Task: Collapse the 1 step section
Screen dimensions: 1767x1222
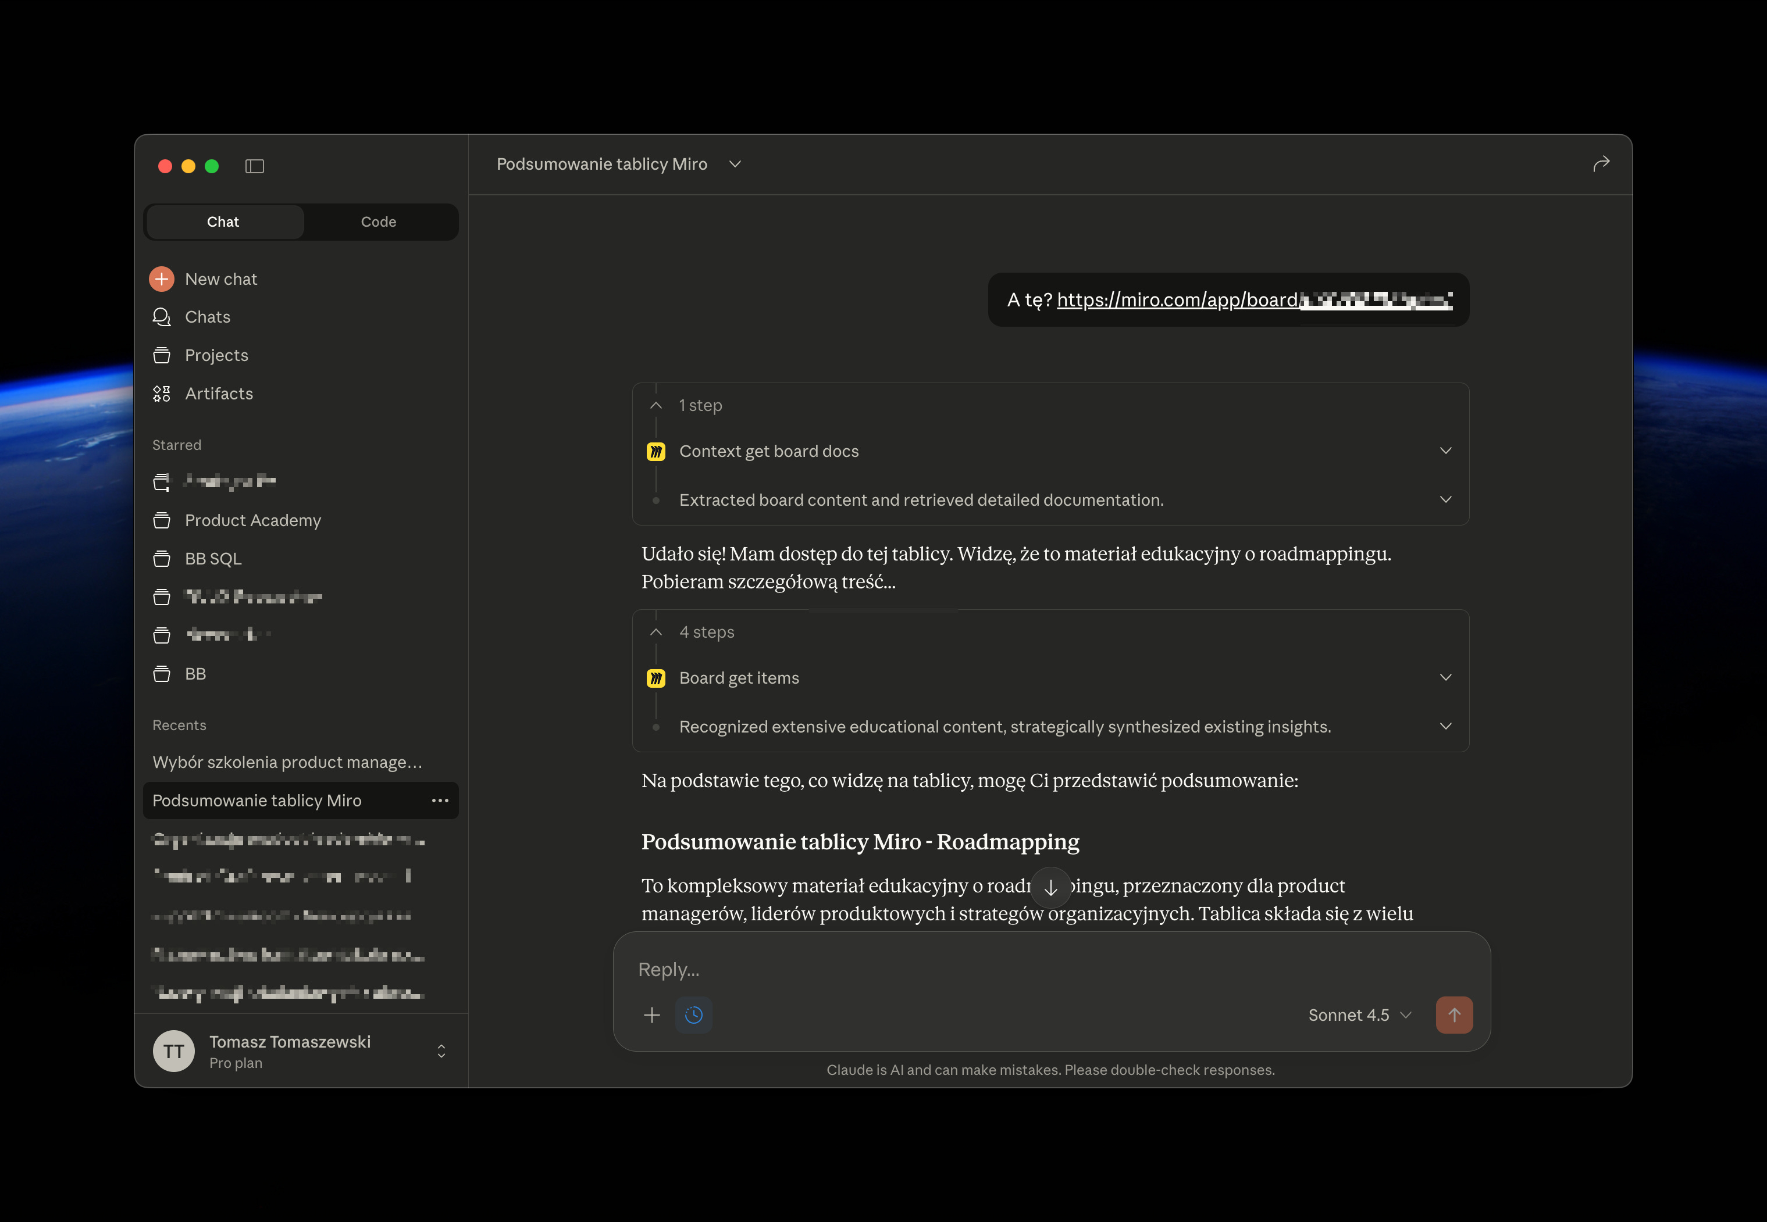Action: click(657, 406)
